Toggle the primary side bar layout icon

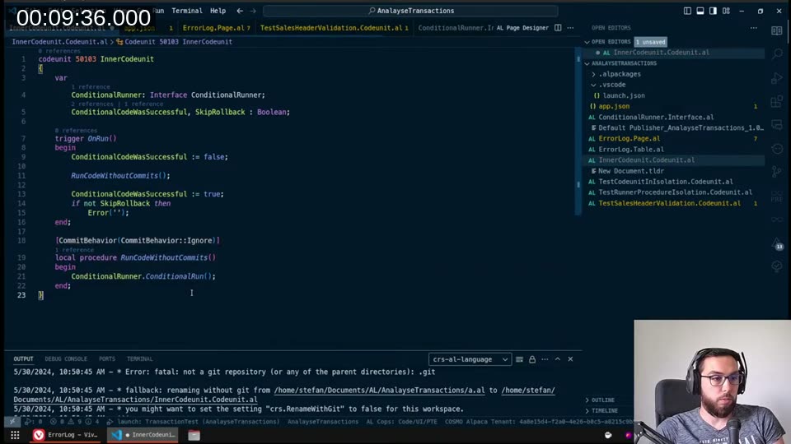coord(687,11)
